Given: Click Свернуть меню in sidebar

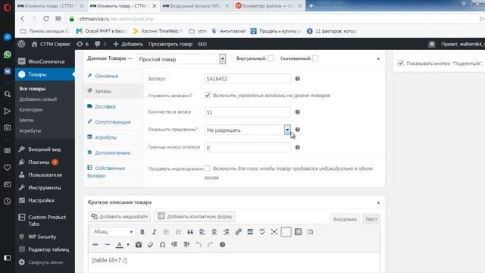Looking at the screenshot, I should pos(45,262).
